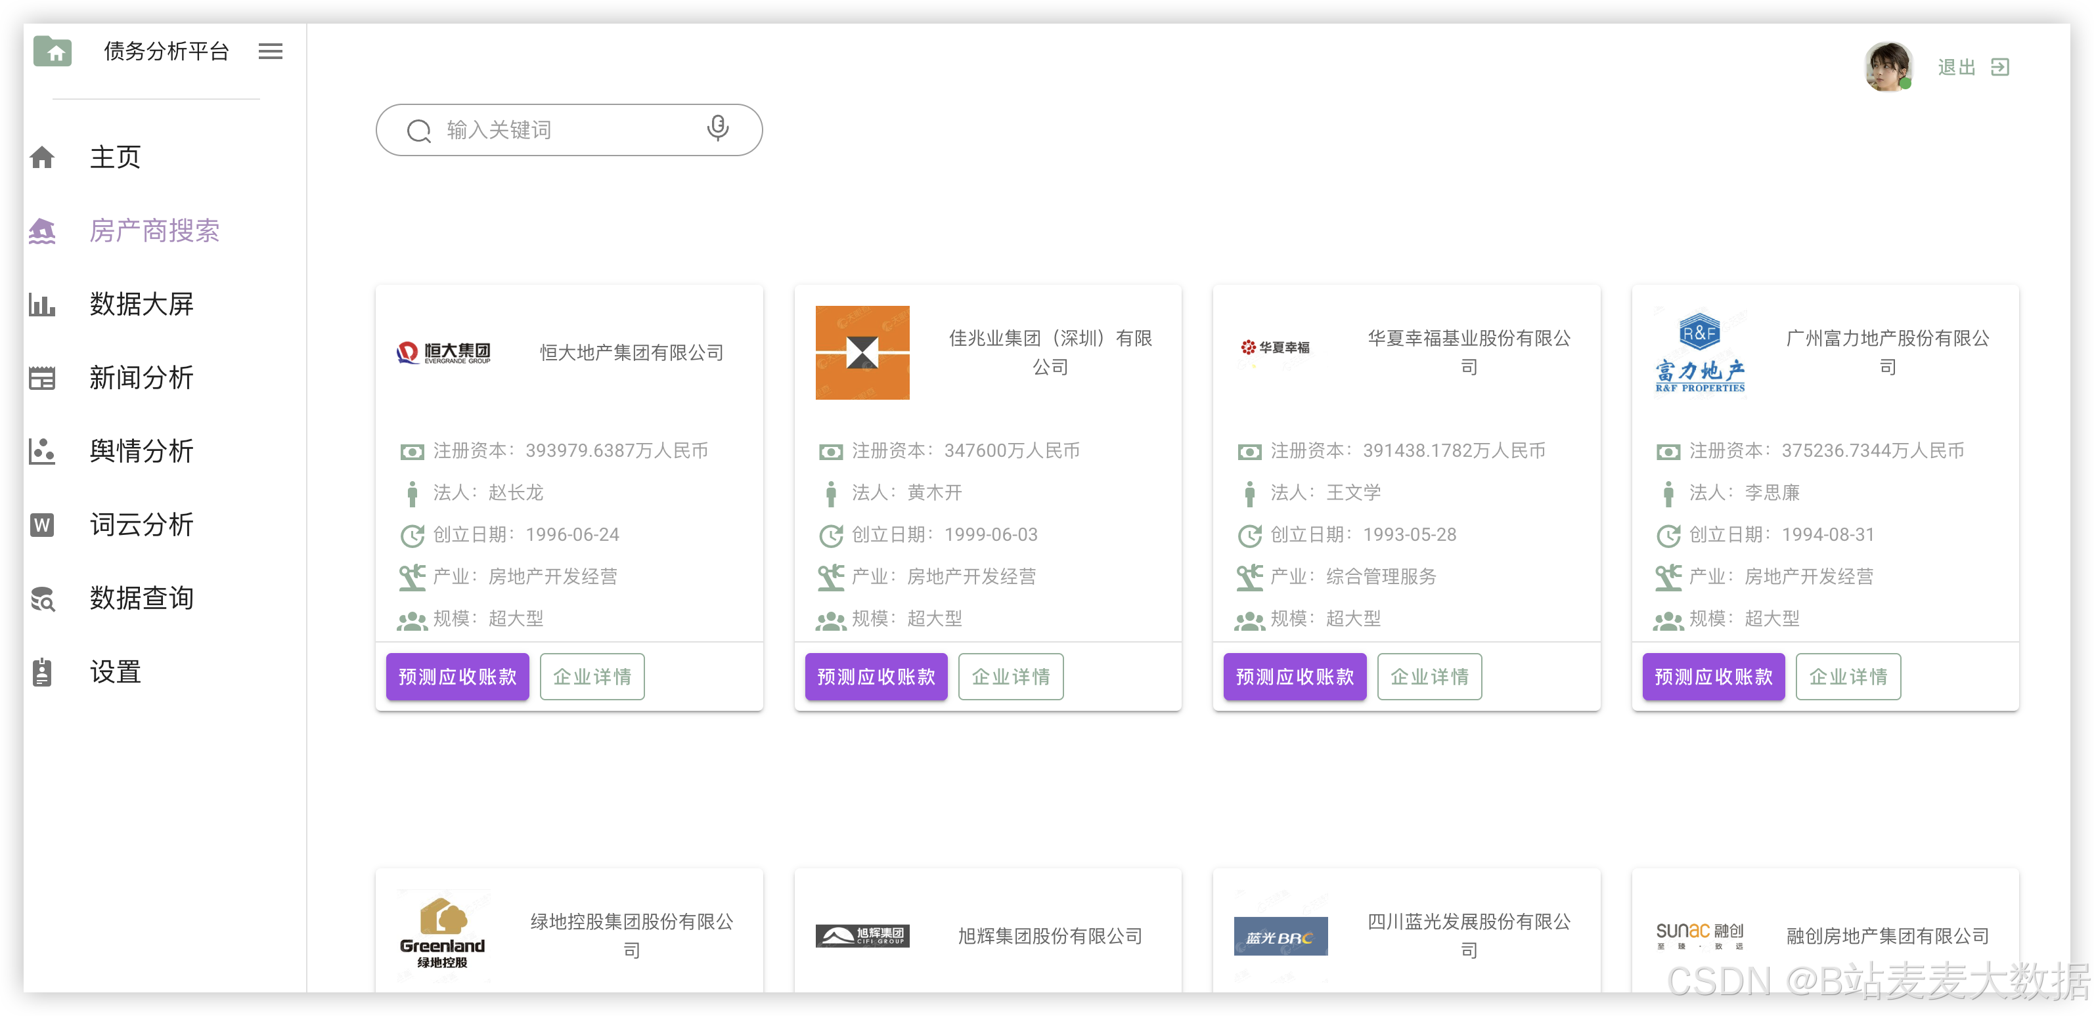Viewport: 2094px width, 1016px height.
Task: Open 企业详情 for 佳兆业集团
Action: tap(1010, 677)
